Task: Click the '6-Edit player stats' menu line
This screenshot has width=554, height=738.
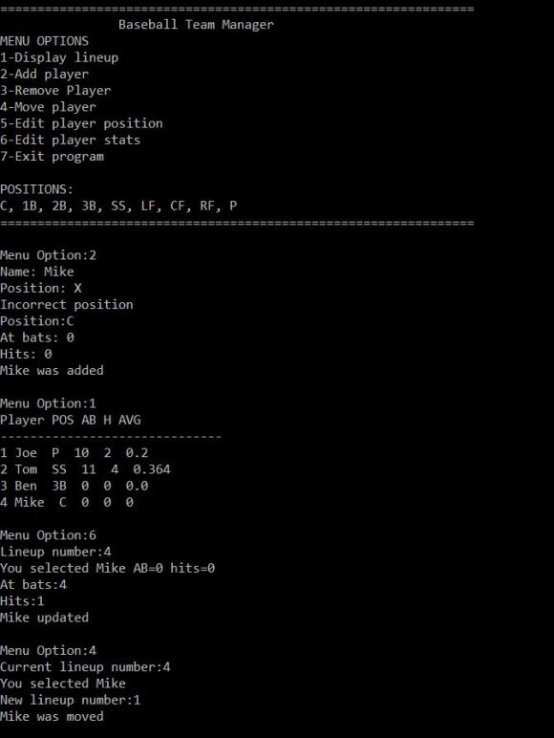Action: 70,141
